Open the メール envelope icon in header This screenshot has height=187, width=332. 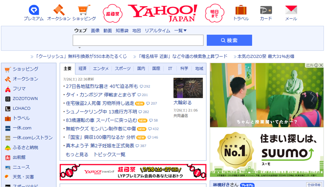[291, 10]
